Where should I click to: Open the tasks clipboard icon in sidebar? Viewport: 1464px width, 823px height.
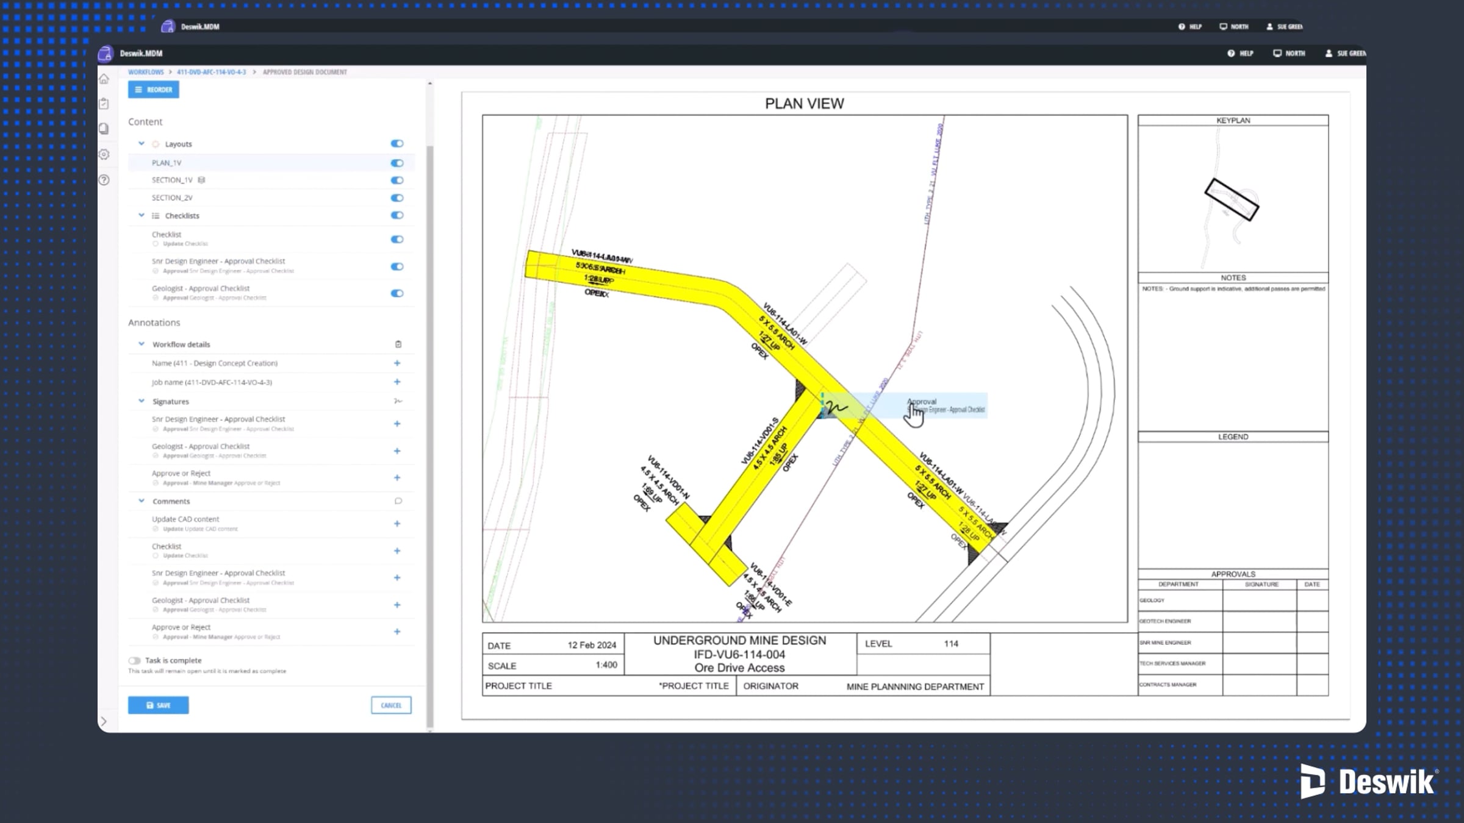104,104
